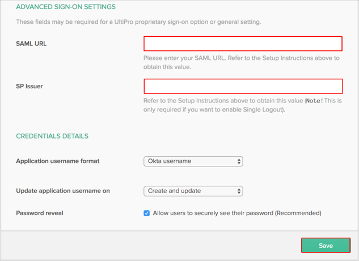Screen dimensions: 359x261
Task: Click the Single Logout help text line
Action: (x=214, y=109)
